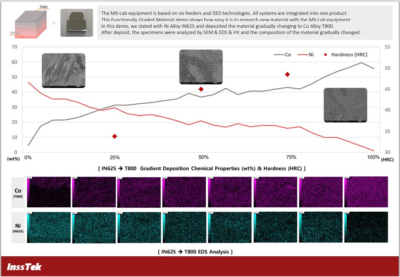
Task: Click the 60 value on the left axis
Action: [15, 62]
